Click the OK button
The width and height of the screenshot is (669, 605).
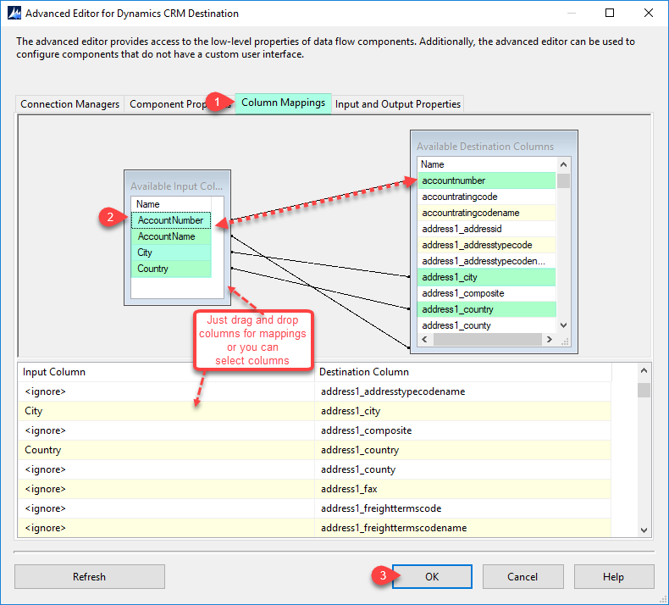(432, 576)
